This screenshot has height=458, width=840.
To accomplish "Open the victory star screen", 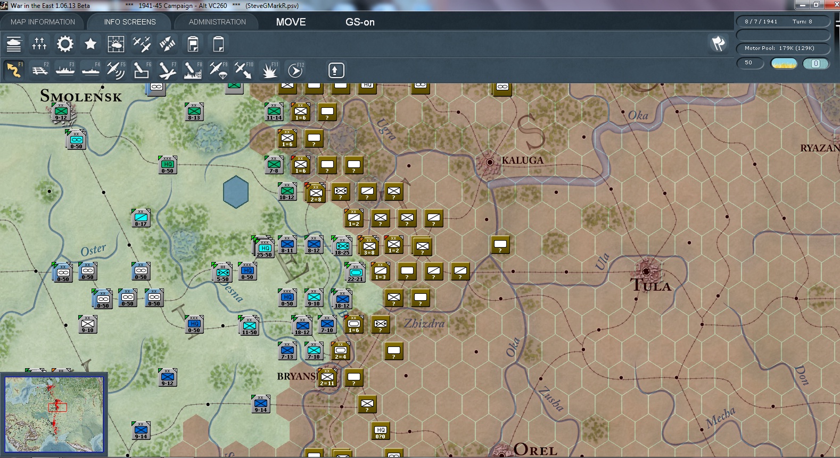I will [90, 44].
